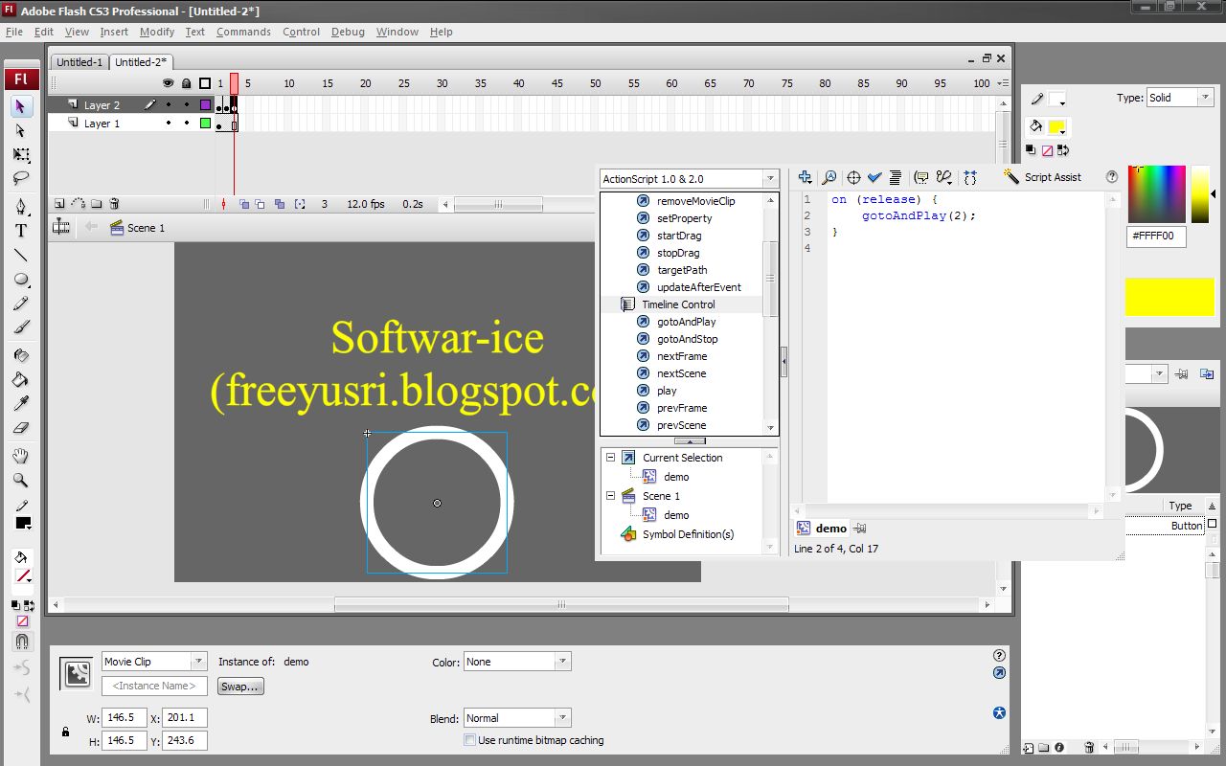Hide Layer 2 using its eye column

[167, 104]
